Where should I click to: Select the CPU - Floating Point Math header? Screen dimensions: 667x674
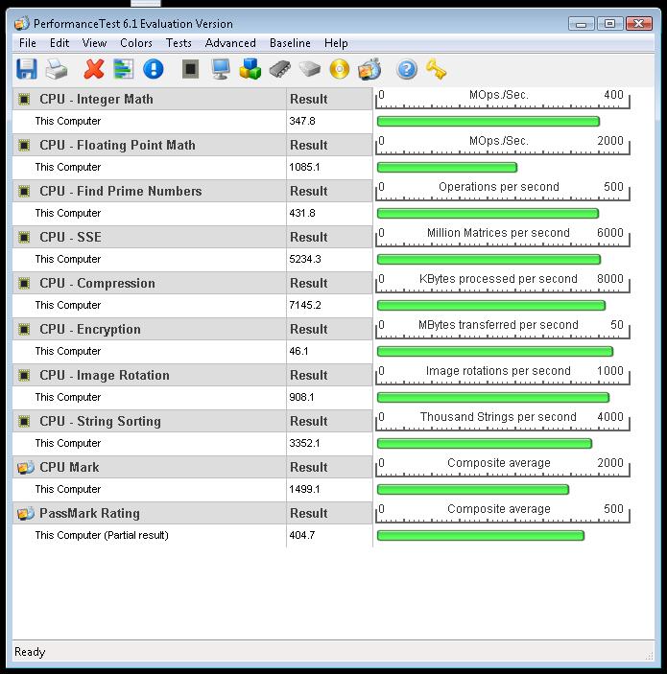click(x=117, y=145)
